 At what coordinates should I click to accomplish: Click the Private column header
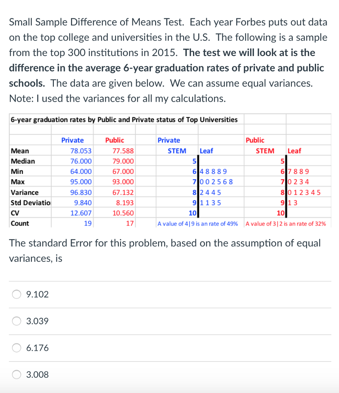(72, 140)
